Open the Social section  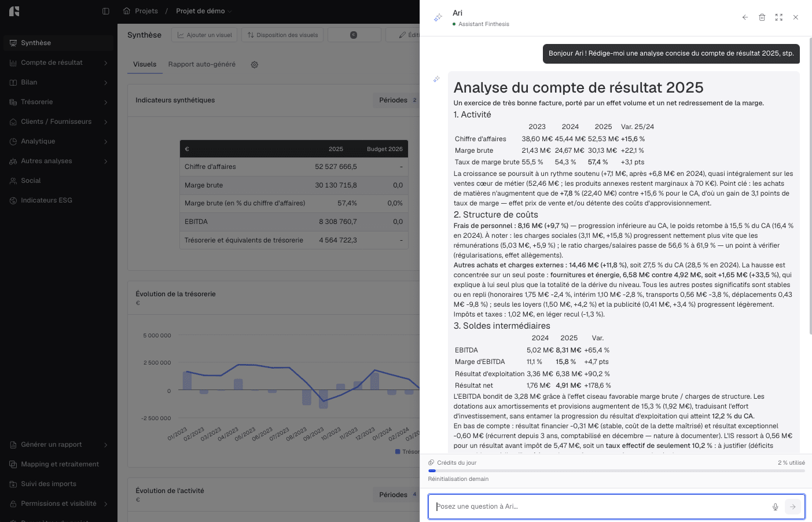(x=58, y=181)
